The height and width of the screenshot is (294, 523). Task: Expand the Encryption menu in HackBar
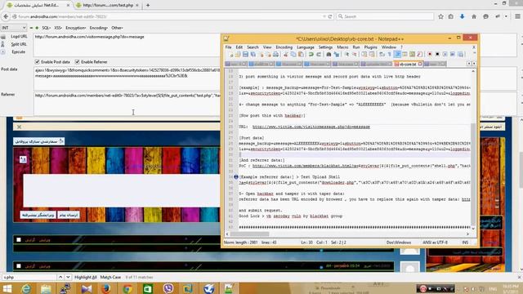76,28
